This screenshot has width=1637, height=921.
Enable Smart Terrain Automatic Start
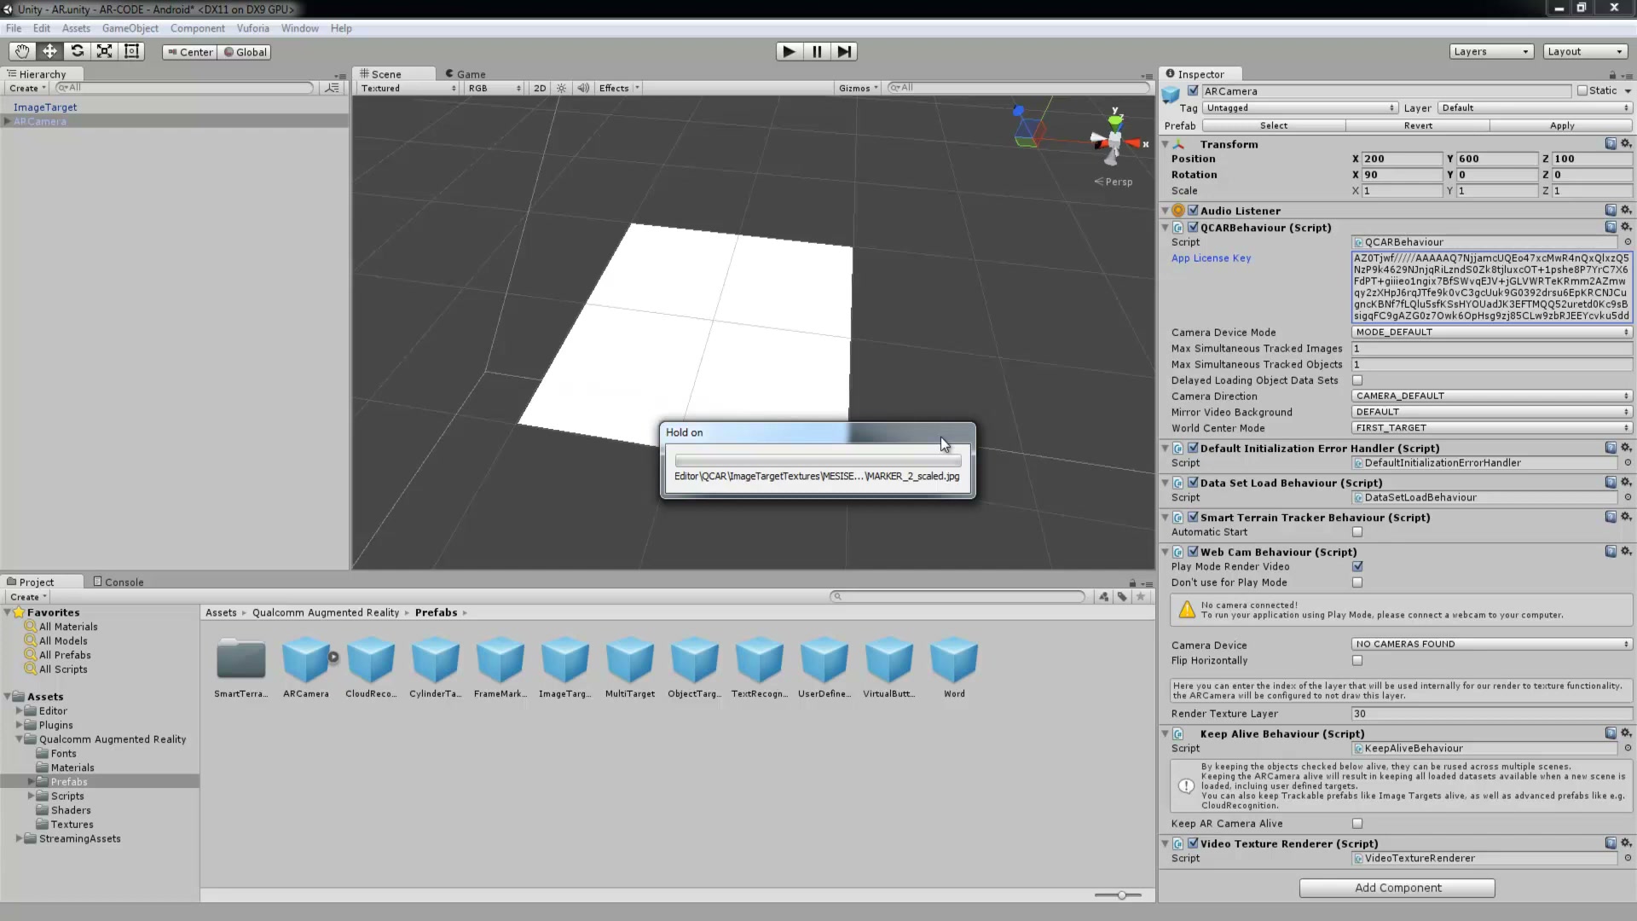coord(1357,532)
